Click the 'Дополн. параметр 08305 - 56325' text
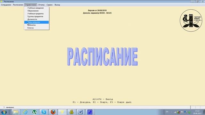This screenshot has width=205, height=115. [97, 13]
